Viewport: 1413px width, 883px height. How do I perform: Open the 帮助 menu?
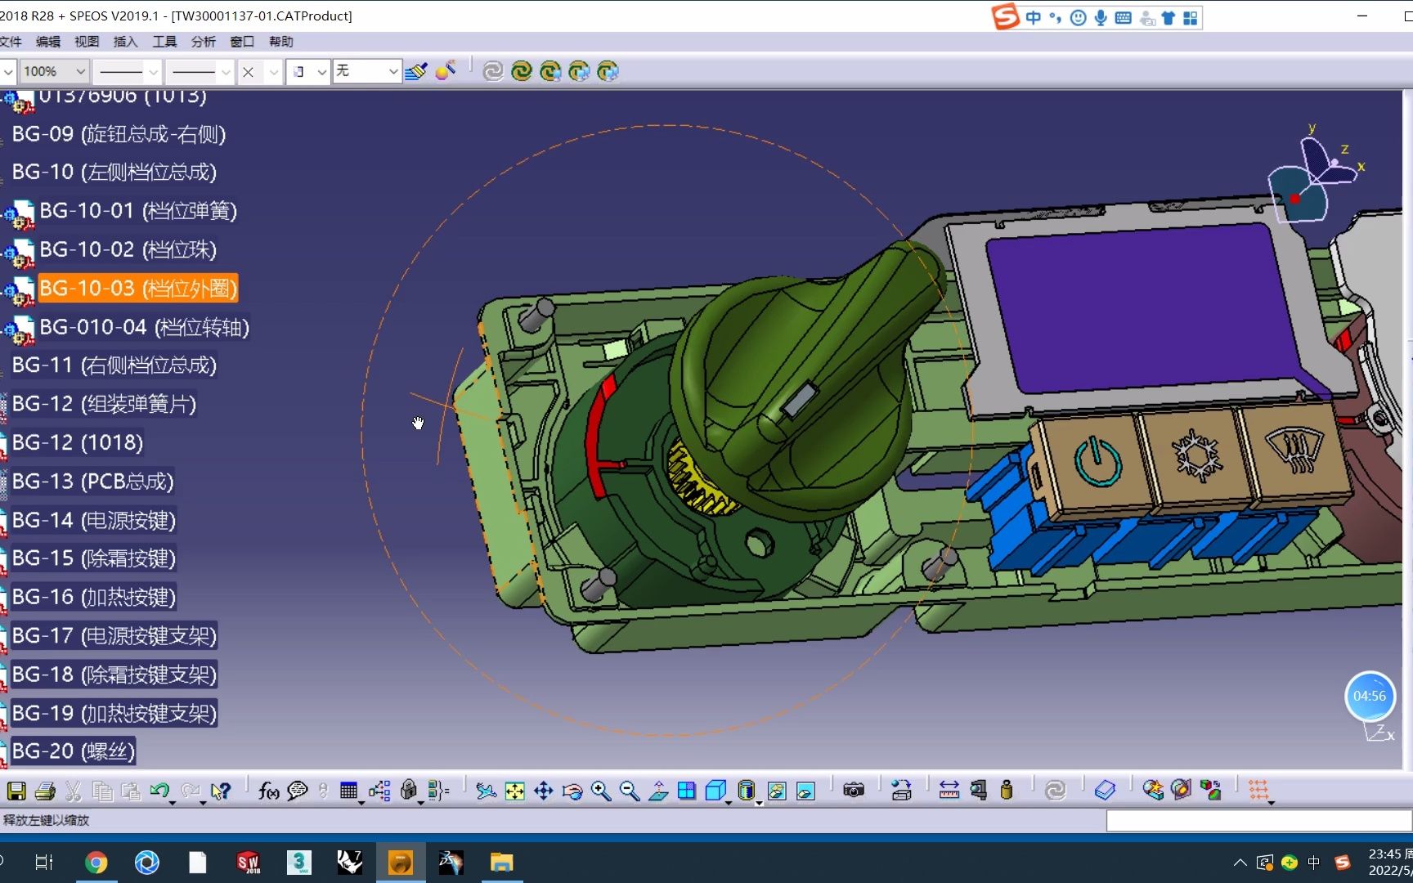pyautogui.click(x=280, y=42)
